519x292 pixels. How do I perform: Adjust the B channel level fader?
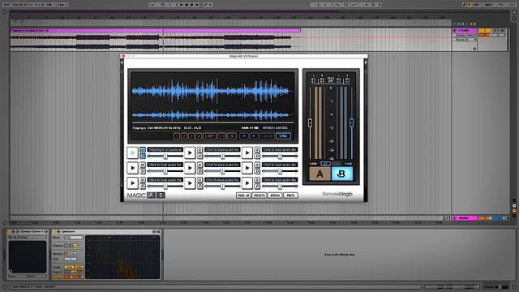tap(351, 122)
